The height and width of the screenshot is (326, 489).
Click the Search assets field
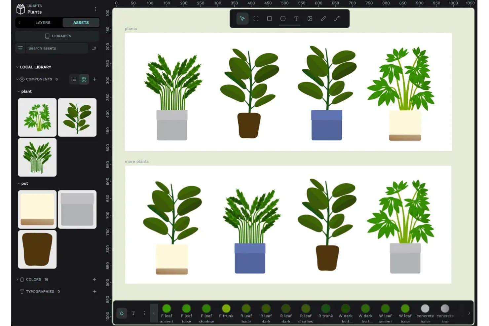[56, 48]
